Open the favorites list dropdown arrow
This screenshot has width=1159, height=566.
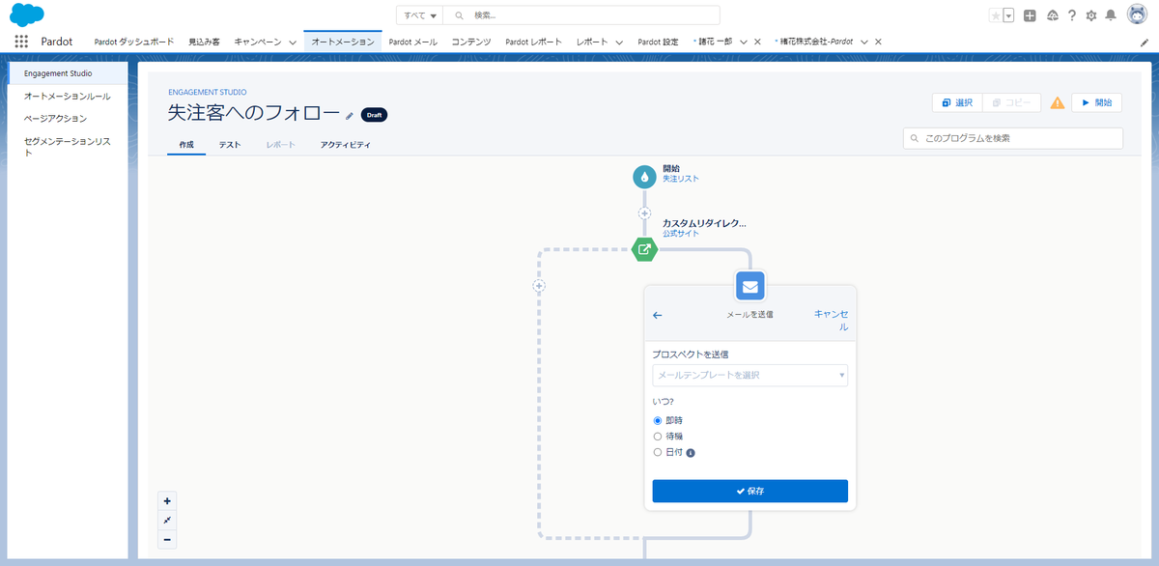[x=1008, y=15]
